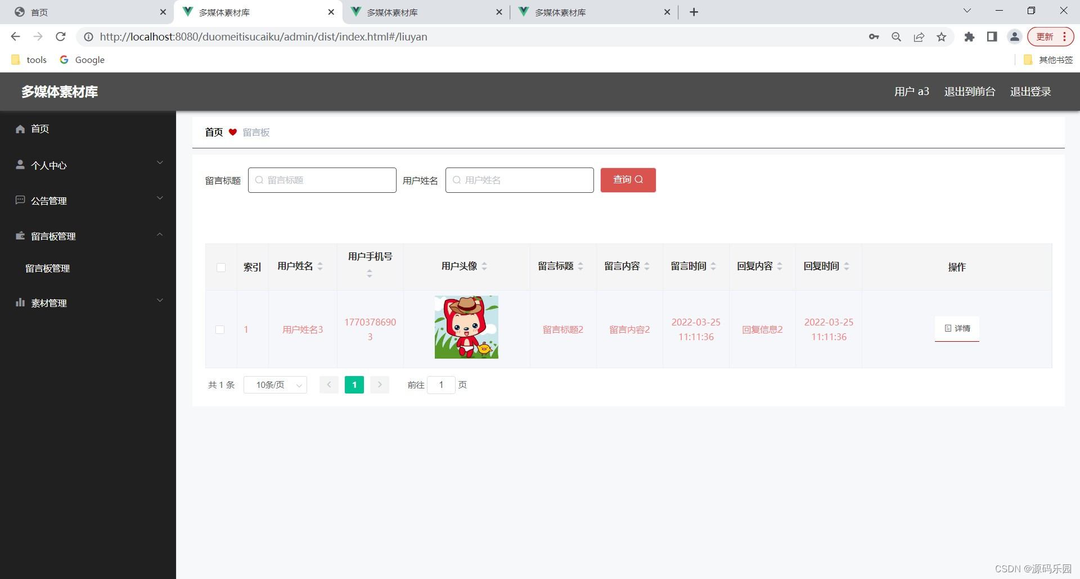Click the magnifier icon inside 用户姓名 field
Viewport: 1080px width, 579px height.
click(x=457, y=180)
